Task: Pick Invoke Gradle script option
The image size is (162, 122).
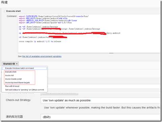Action: tap(13, 79)
